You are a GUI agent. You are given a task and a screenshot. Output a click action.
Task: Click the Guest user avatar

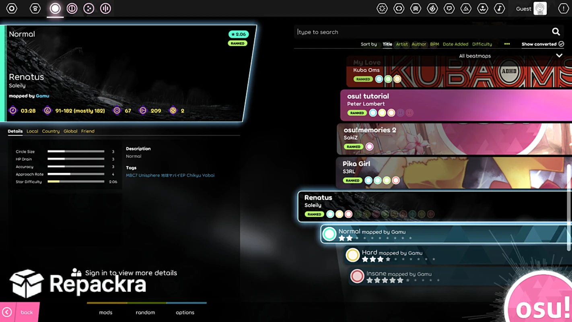click(x=540, y=8)
